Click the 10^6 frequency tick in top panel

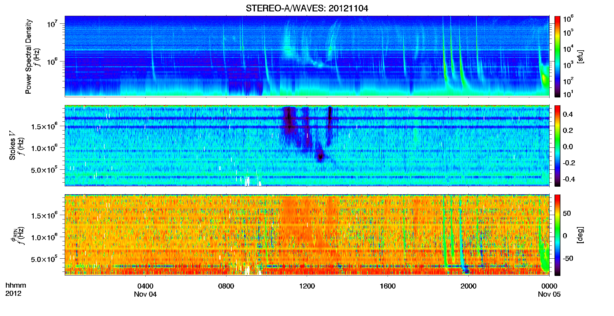coord(52,62)
